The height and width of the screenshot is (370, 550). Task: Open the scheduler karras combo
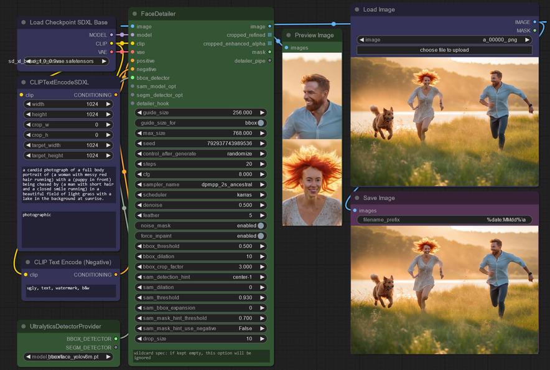tap(200, 195)
